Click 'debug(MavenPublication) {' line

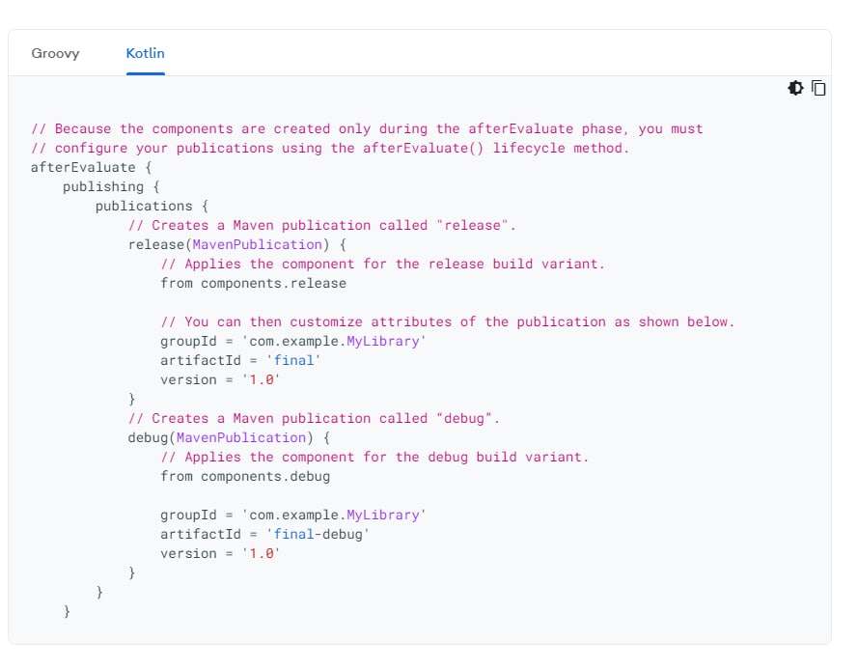point(229,438)
